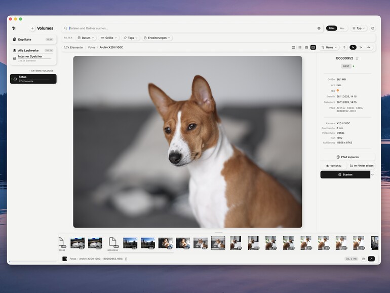Switch search mode to Alles
This screenshot has height=293, width=390.
point(332,28)
